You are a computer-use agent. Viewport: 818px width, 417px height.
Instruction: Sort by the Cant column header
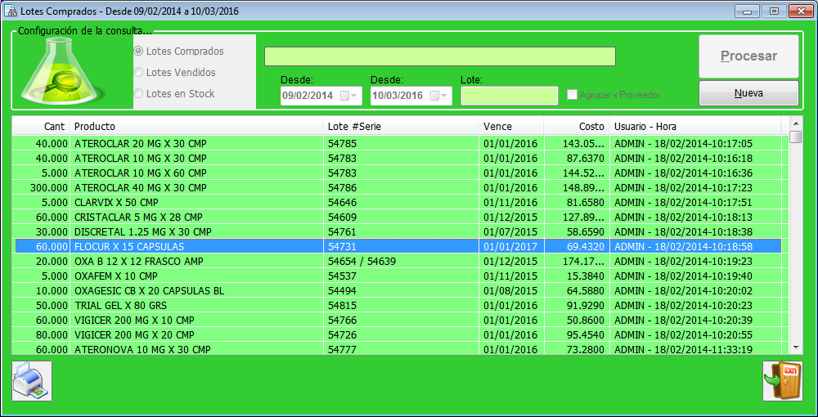coord(41,126)
